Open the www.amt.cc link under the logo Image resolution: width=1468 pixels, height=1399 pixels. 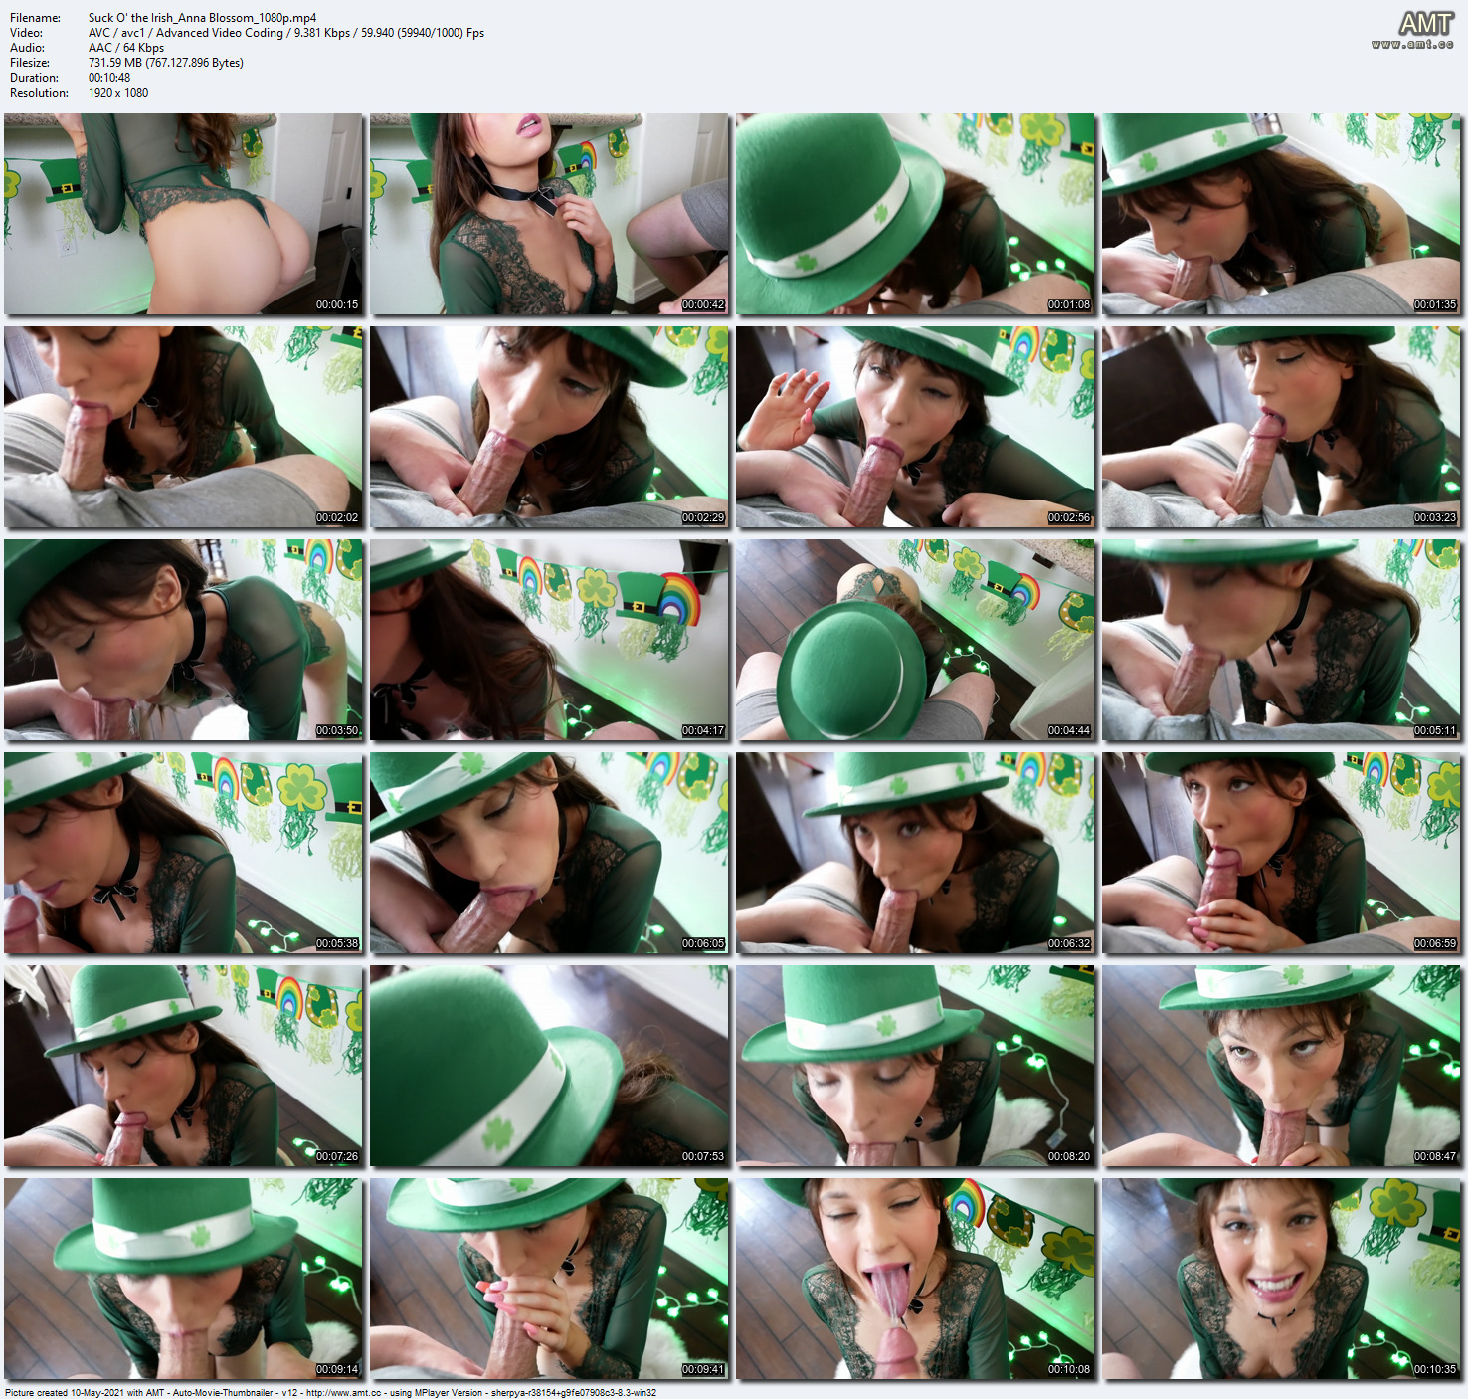[1412, 44]
